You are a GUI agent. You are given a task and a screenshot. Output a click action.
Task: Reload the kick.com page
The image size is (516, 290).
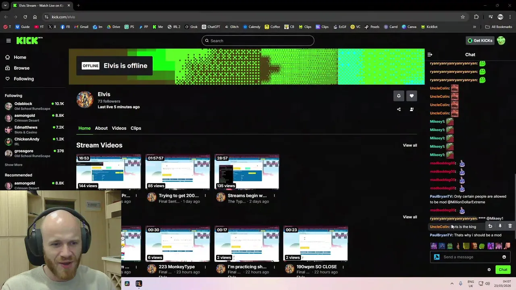(25, 17)
